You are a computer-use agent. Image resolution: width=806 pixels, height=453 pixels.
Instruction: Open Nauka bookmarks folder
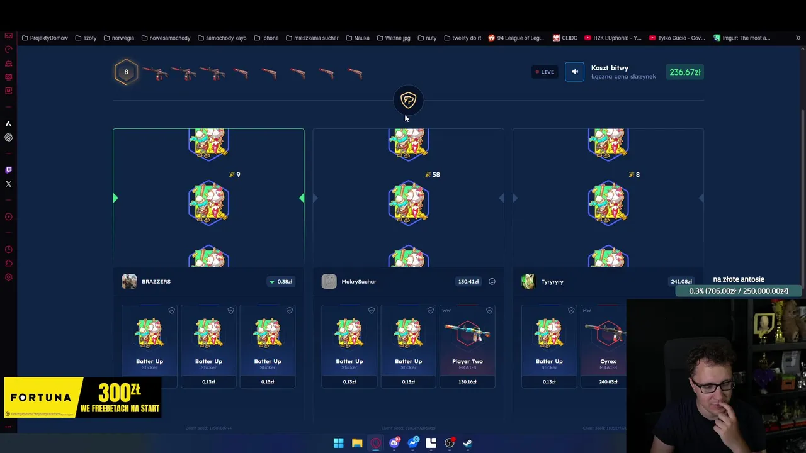358,38
